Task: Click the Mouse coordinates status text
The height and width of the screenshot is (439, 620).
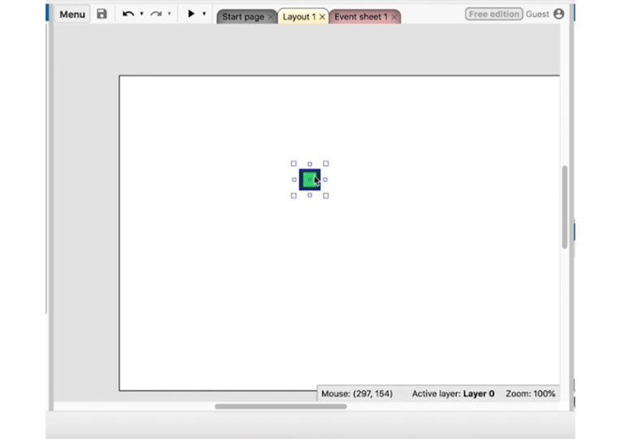Action: click(357, 394)
